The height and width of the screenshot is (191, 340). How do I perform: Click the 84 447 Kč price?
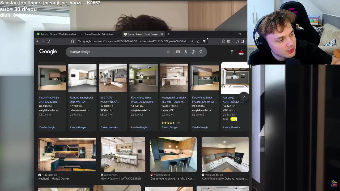tap(229, 106)
